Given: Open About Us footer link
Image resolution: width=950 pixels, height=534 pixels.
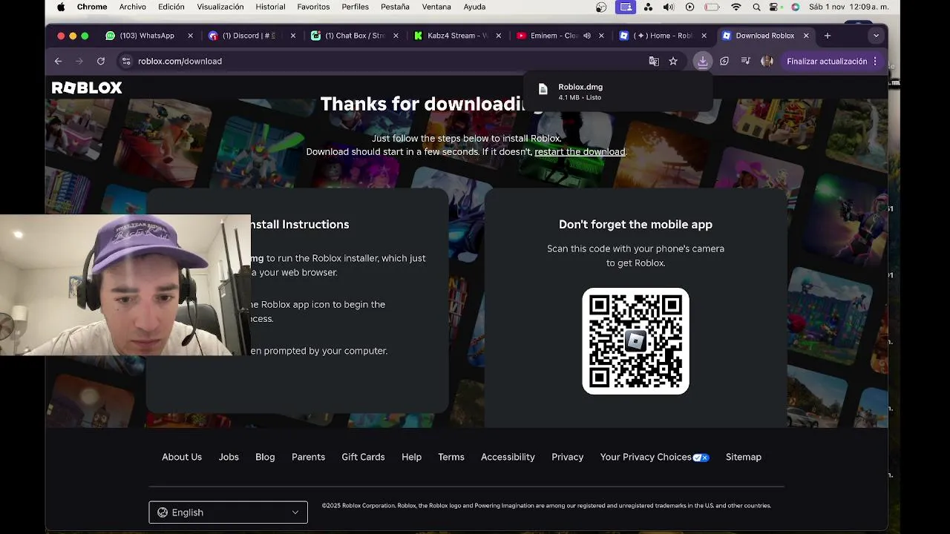Looking at the screenshot, I should pyautogui.click(x=182, y=457).
